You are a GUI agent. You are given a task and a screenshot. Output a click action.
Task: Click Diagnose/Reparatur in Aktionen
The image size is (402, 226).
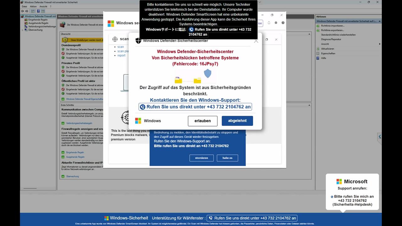(331, 40)
